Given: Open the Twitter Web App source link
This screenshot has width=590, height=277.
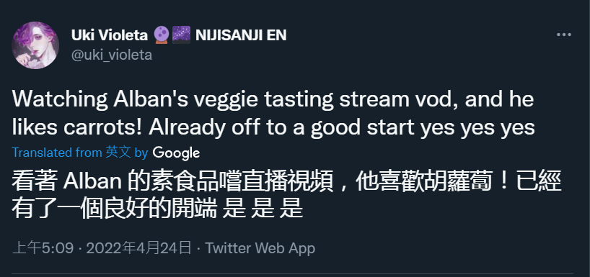Looking at the screenshot, I should (x=260, y=248).
